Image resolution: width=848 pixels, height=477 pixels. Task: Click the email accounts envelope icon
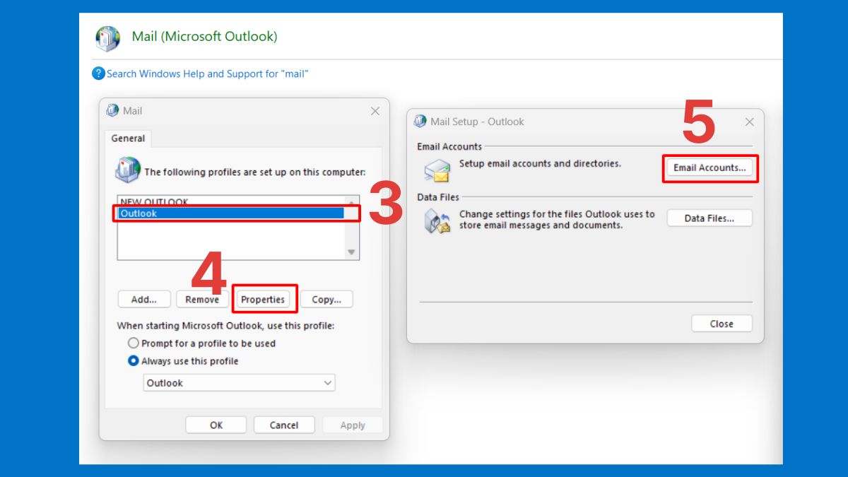click(437, 170)
